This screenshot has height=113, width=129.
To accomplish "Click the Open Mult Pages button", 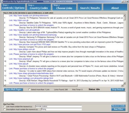I will [13, 90].
